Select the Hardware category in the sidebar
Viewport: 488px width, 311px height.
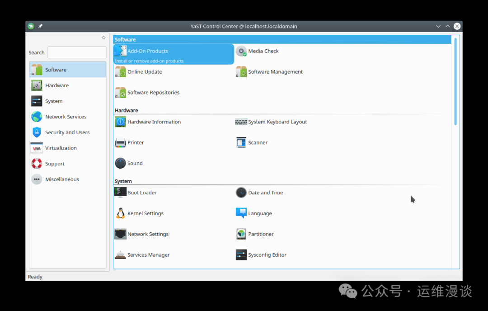67,85
